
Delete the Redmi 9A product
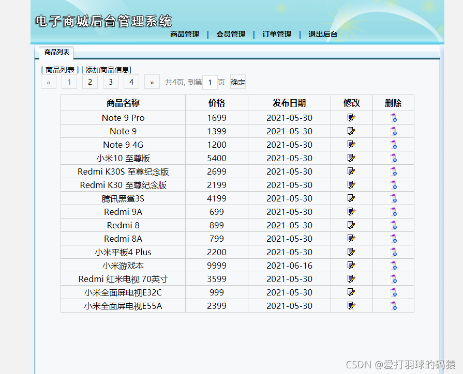(x=393, y=212)
